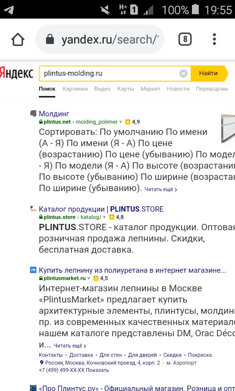235x391 pixels.
Task: Click the plintusmarket.ru green URL
Action: [65, 278]
